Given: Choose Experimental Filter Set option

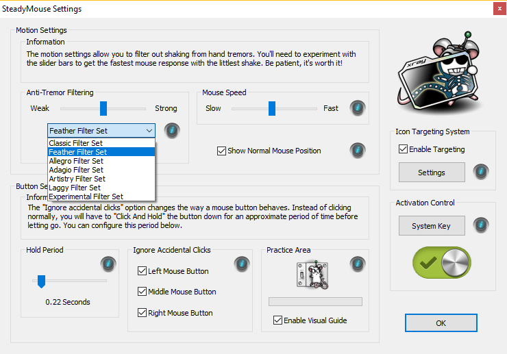Looking at the screenshot, I should click(86, 197).
